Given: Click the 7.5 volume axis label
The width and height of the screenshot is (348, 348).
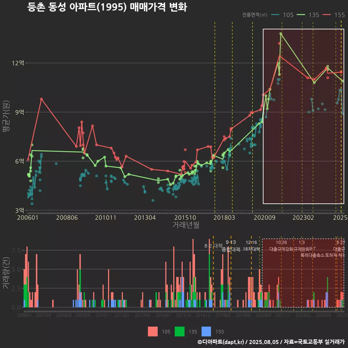Looking at the screenshot, I should pos(16,250).
